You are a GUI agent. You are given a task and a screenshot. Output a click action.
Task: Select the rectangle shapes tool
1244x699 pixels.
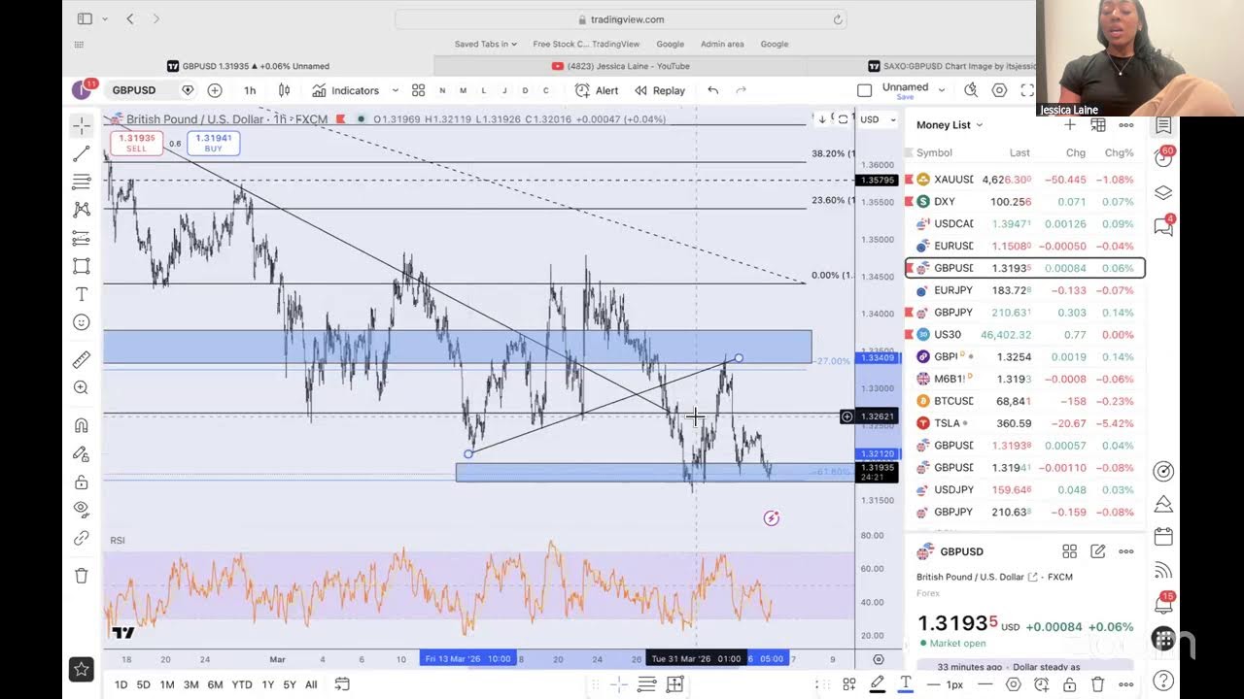click(82, 266)
